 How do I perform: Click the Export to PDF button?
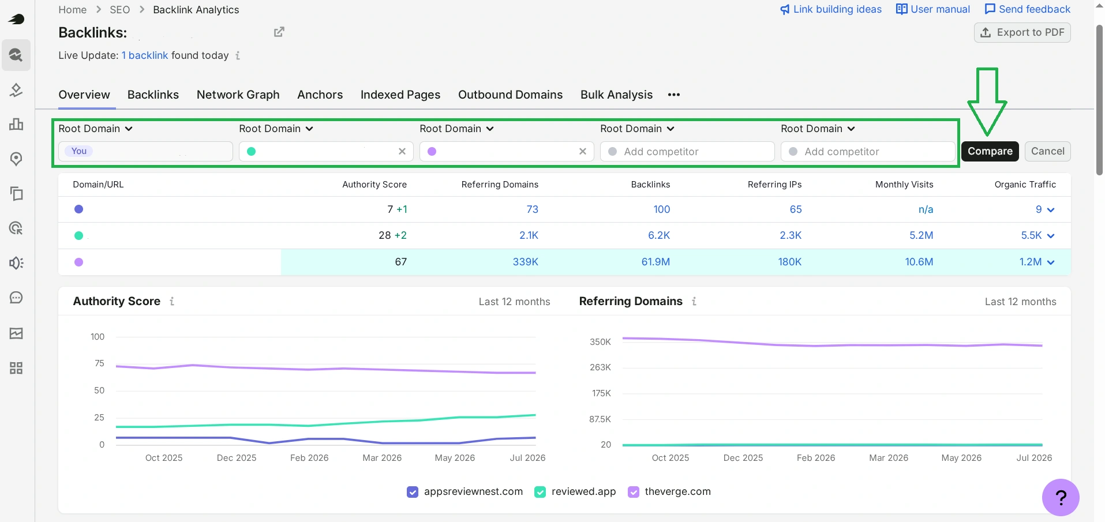1022,32
